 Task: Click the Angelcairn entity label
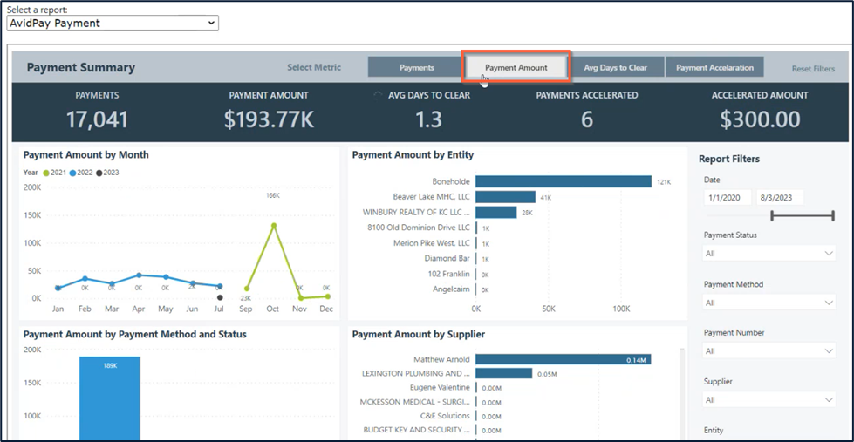(452, 289)
